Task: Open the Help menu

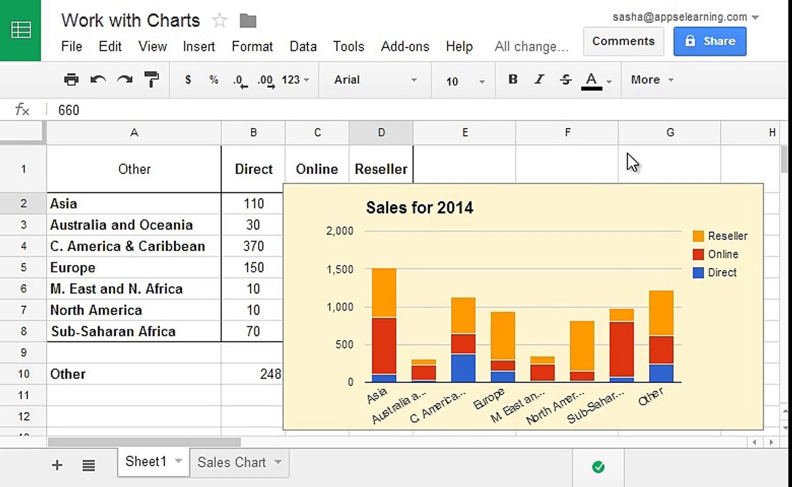Action: pos(459,47)
